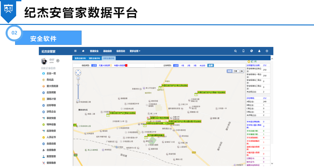Viewport: 314px width, 167px height.
Task: Filter 达标级别 by 未达标
Action: tap(202, 66)
